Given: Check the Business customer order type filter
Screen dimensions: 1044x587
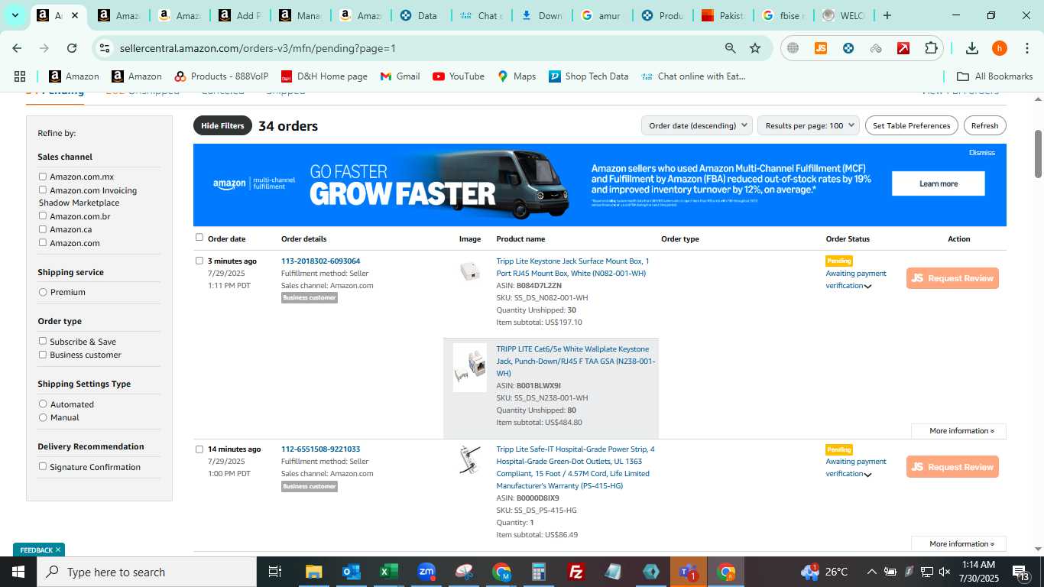Looking at the screenshot, I should coord(43,355).
